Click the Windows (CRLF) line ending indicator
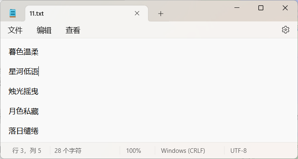This screenshot has width=298, height=159. [183, 151]
